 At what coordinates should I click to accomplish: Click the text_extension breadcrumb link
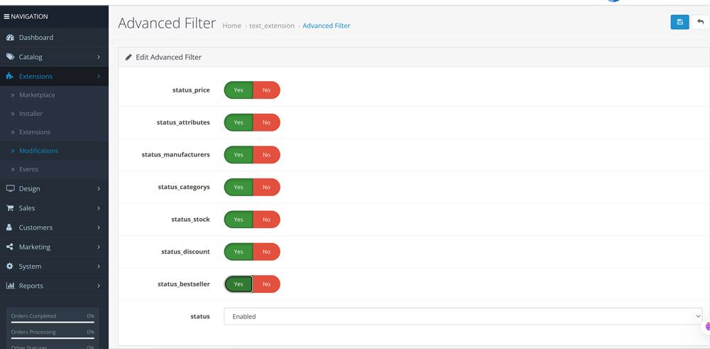click(271, 26)
